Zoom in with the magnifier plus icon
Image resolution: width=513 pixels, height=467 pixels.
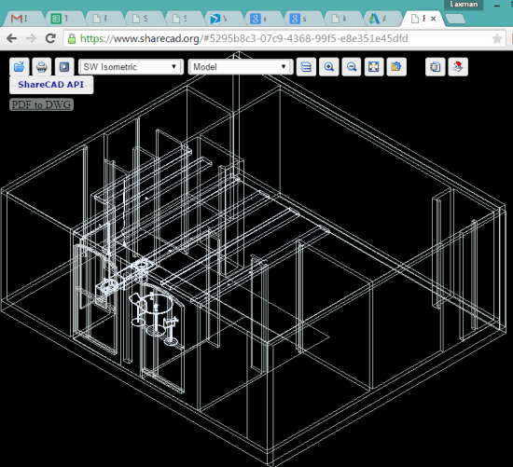329,67
